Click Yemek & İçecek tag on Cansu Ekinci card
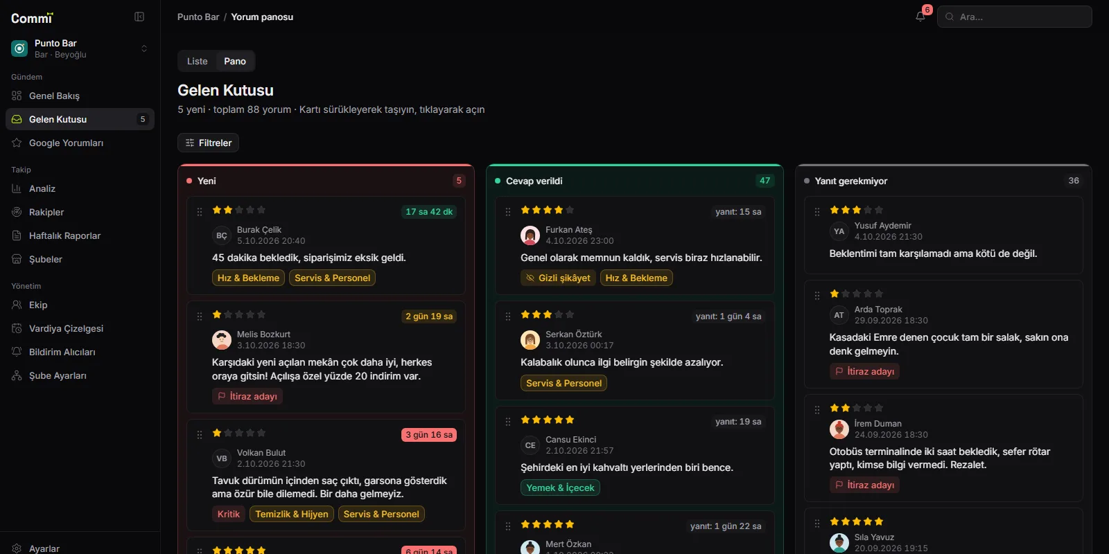This screenshot has width=1109, height=554. tap(560, 488)
